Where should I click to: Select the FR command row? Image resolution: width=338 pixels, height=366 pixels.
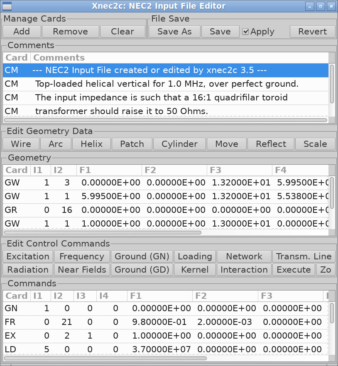(x=166, y=322)
